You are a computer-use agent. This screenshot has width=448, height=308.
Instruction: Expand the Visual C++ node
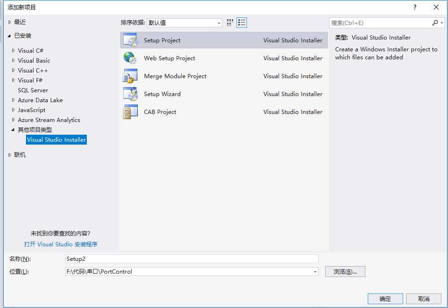[13, 70]
